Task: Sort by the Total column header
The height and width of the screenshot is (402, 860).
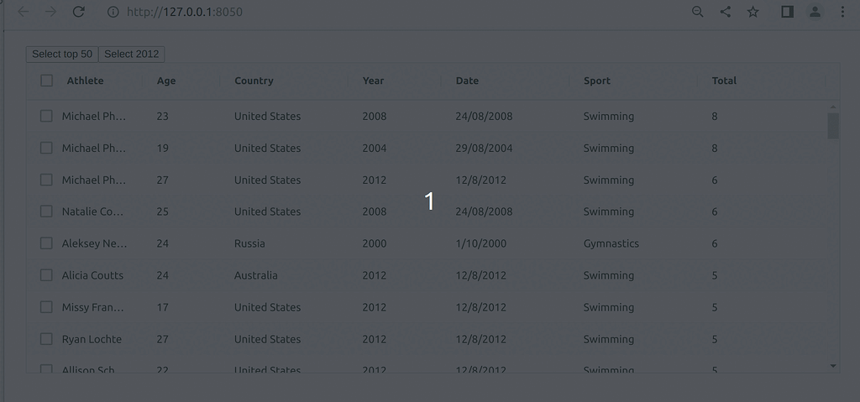Action: [724, 81]
